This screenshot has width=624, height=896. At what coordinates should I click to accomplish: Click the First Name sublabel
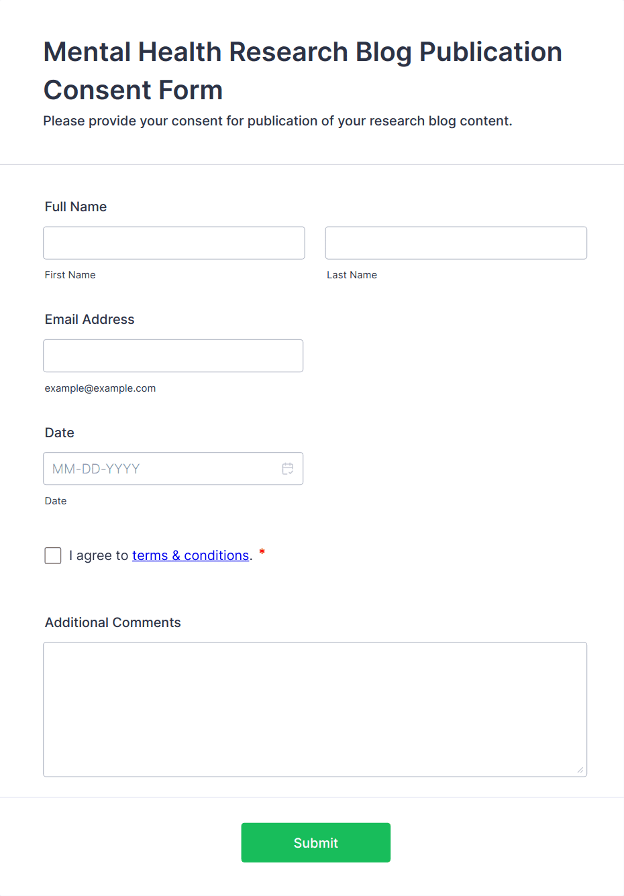coord(70,275)
